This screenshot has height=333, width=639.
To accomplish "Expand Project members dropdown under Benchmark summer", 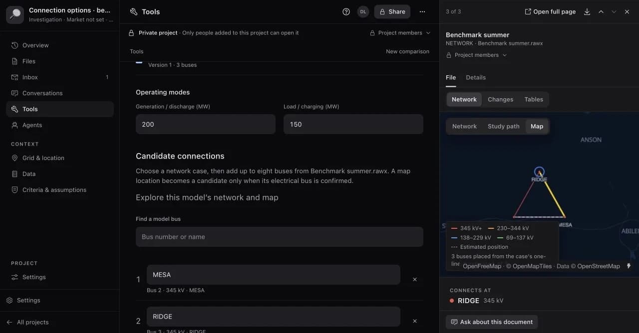I will point(477,55).
